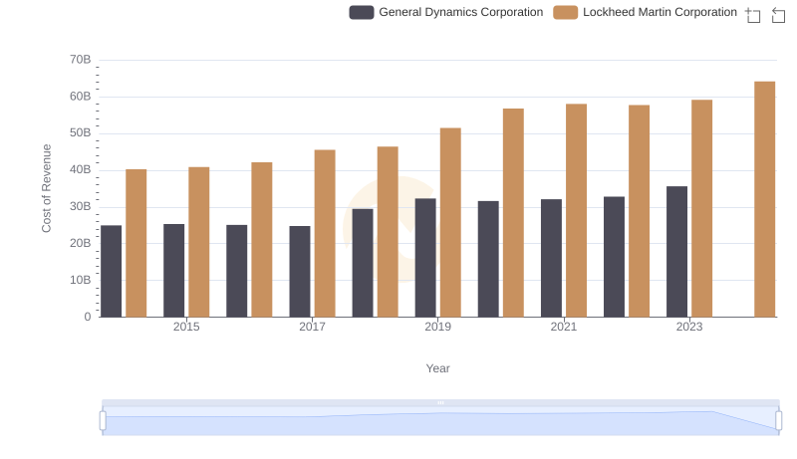Click Lockheed Martin bar for 2017
Image resolution: width=797 pixels, height=459 pixels.
325,234
